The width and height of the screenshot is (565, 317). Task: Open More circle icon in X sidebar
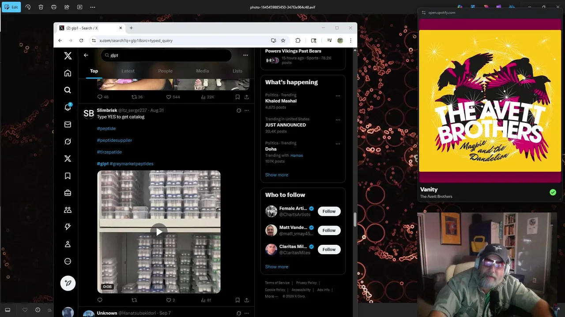click(68, 261)
